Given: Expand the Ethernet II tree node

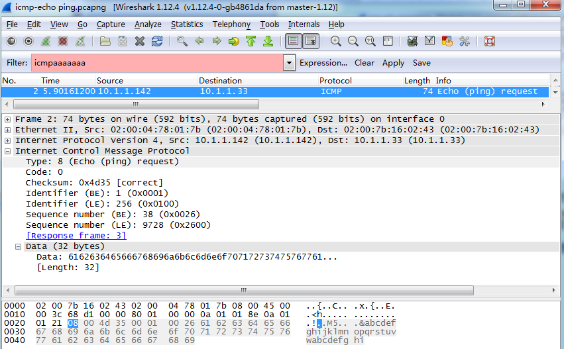Looking at the screenshot, I should tap(7, 130).
